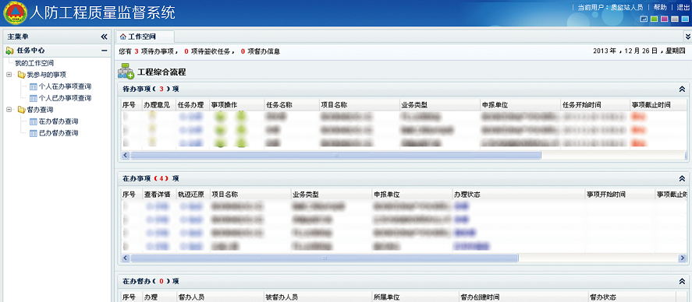Collapse the 督办查询 tree folder

(9, 110)
